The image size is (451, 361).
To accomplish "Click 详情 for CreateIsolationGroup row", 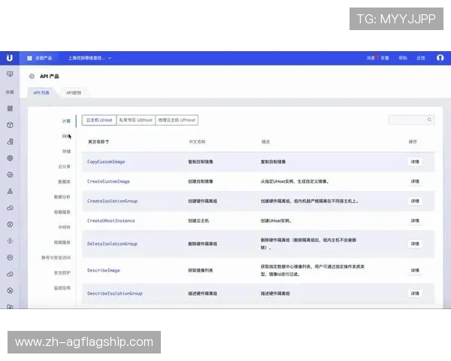I will 415,201.
